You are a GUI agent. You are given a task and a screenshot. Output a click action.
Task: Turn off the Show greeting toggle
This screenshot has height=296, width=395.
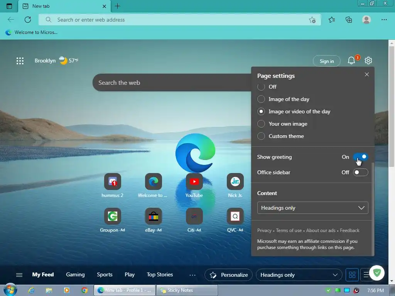[x=361, y=157]
